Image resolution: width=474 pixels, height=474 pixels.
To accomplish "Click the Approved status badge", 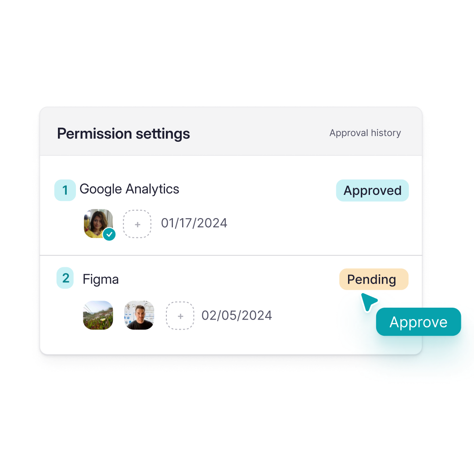I will 372,190.
